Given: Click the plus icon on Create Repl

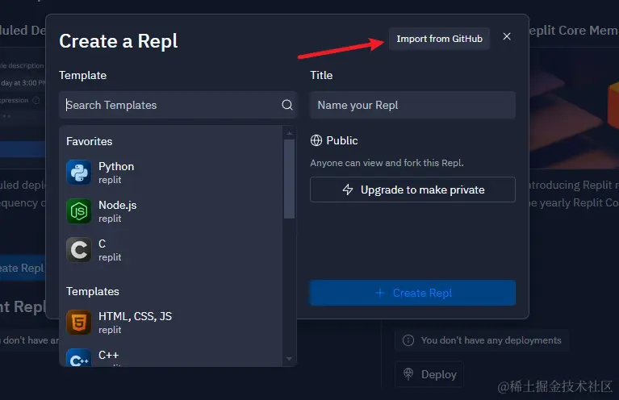Looking at the screenshot, I should (380, 293).
